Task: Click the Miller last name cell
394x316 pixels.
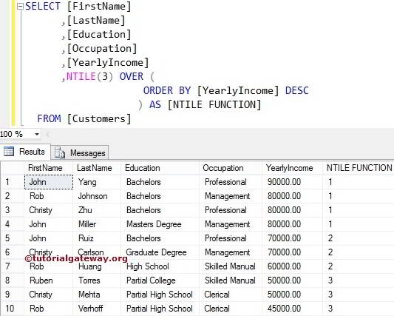Action: click(x=97, y=224)
